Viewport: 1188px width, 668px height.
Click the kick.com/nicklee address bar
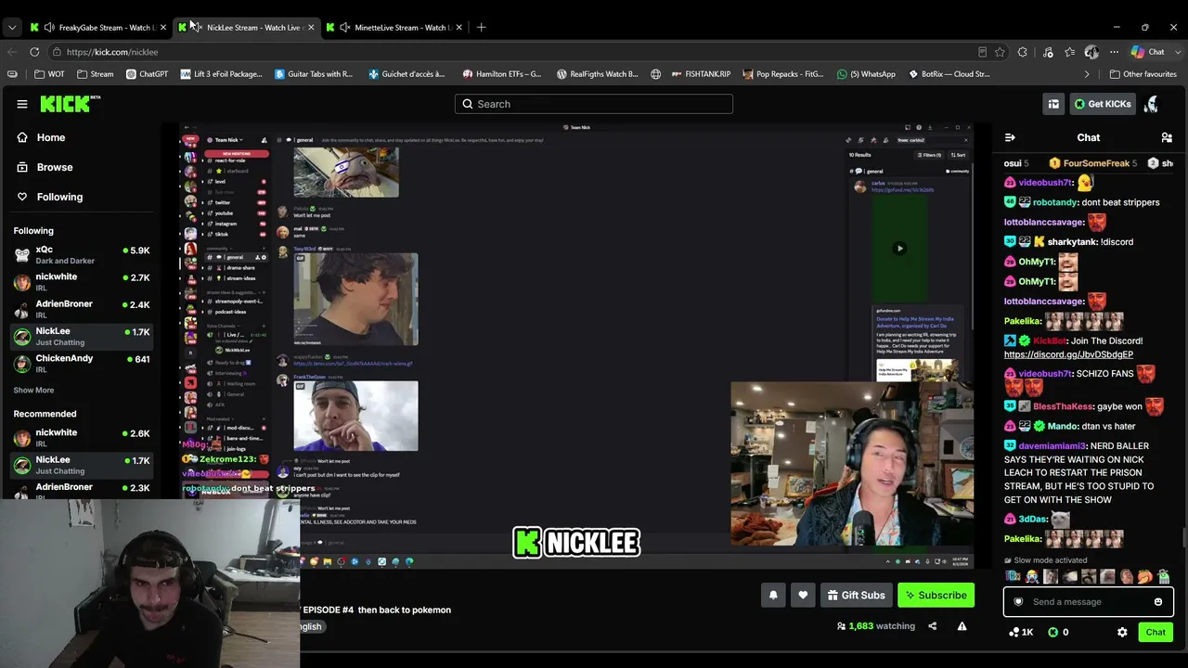pos(510,52)
